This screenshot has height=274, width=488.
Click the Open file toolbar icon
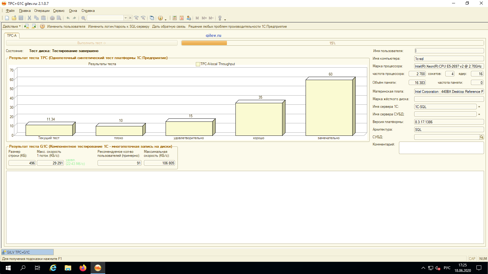14,18
